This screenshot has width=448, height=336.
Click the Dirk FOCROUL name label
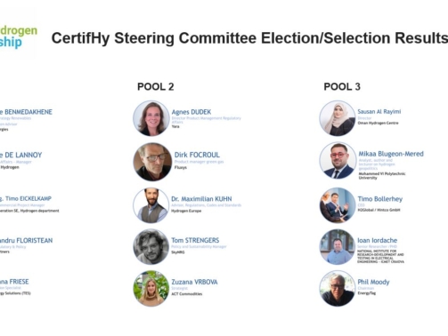click(x=197, y=155)
